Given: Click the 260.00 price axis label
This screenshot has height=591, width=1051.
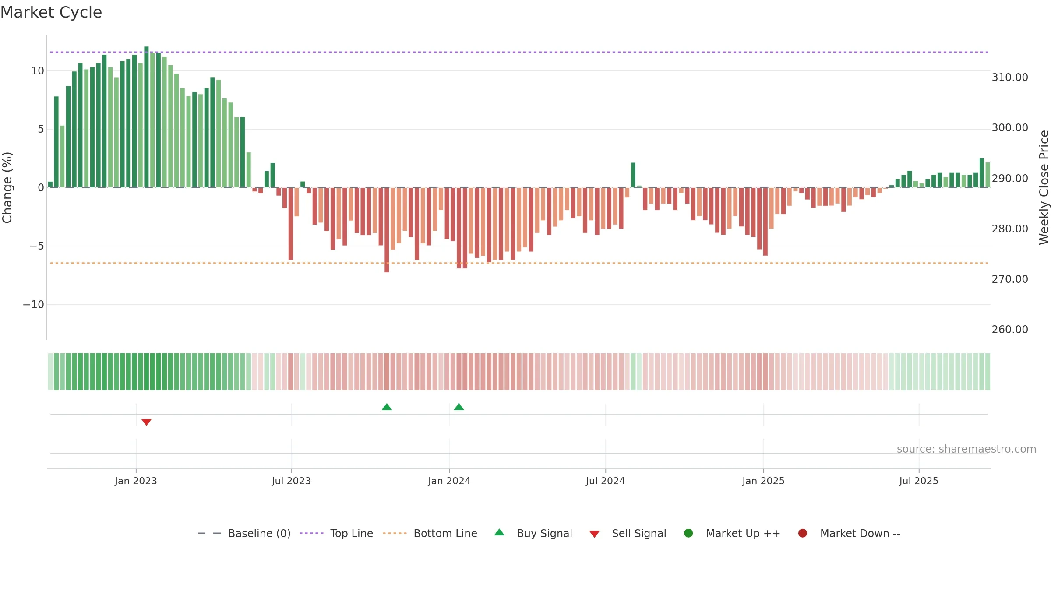Looking at the screenshot, I should [1010, 330].
